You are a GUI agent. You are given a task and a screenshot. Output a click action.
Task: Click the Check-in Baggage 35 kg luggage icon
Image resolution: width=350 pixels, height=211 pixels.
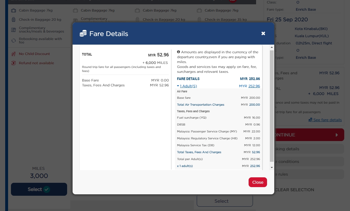click(x=199, y=20)
